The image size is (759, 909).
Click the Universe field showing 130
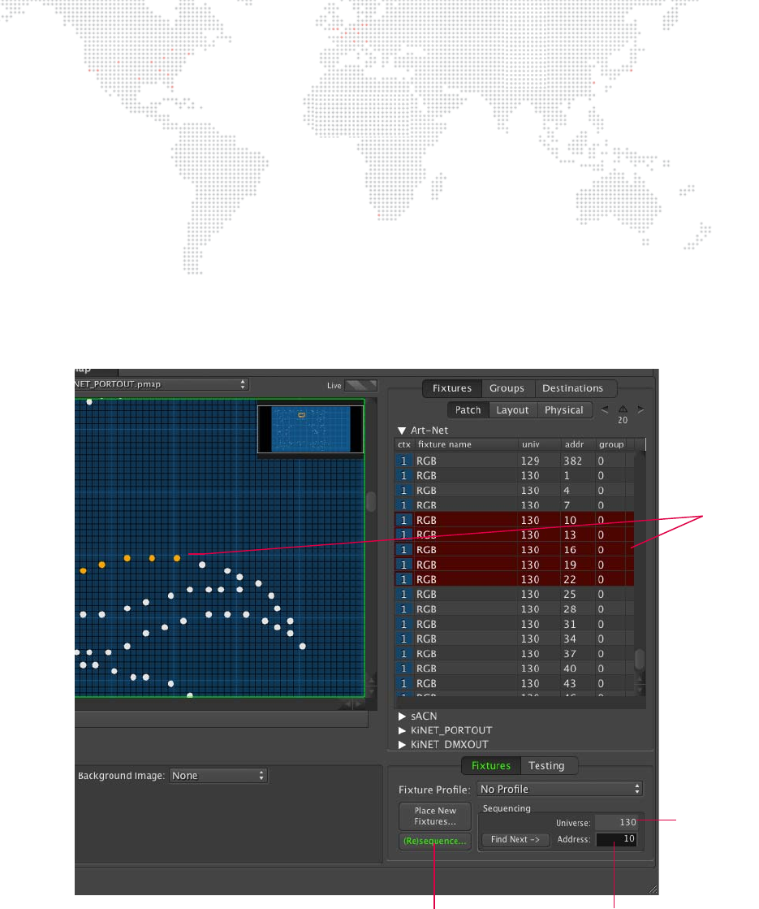(x=616, y=823)
